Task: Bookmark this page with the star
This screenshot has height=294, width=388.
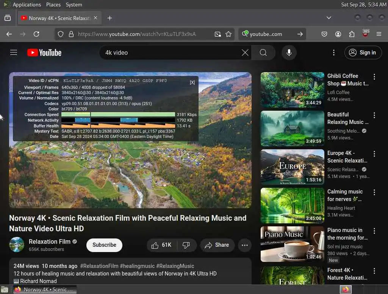Action: [x=228, y=34]
